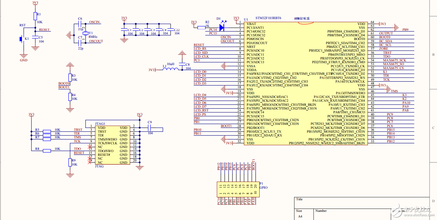Click resistor R1 10K symbol
The width and height of the screenshot is (437, 220).
(35, 17)
